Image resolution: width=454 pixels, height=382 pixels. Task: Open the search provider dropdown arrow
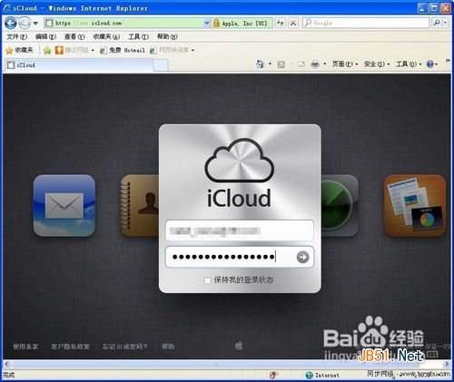[x=445, y=23]
